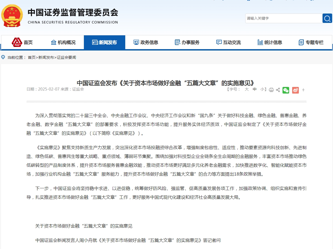Click the location pin icon in breadcrumb bar
The width and height of the screenshot is (333, 249).
(3, 57)
